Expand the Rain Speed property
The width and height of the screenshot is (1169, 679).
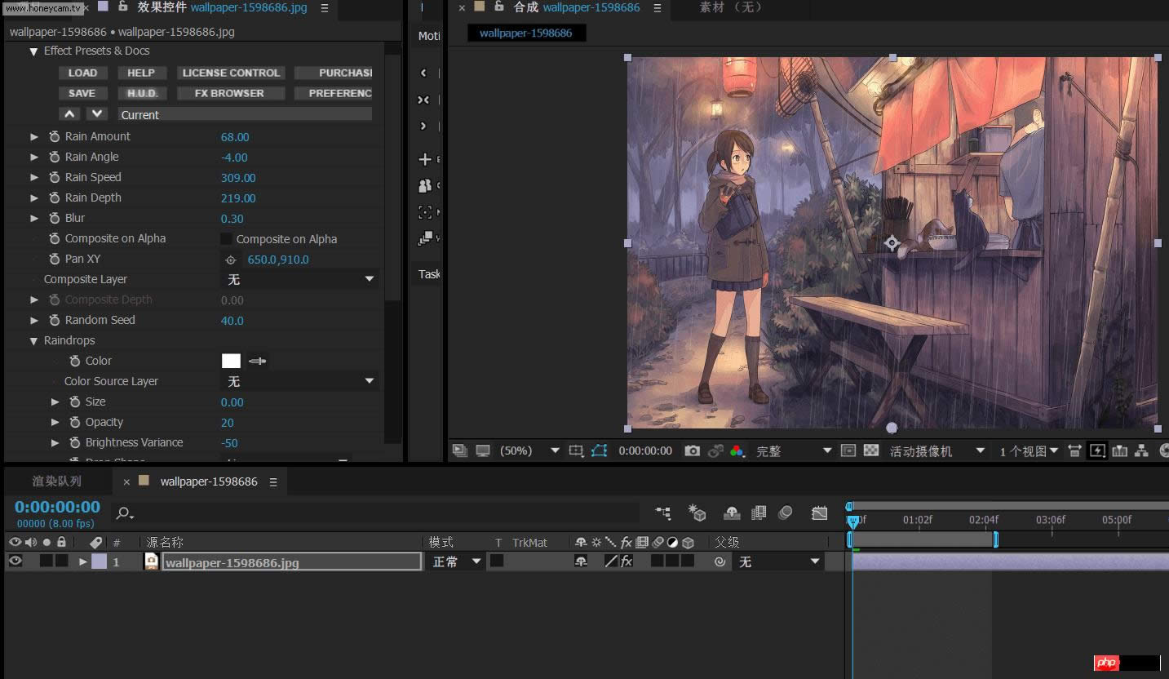tap(34, 178)
